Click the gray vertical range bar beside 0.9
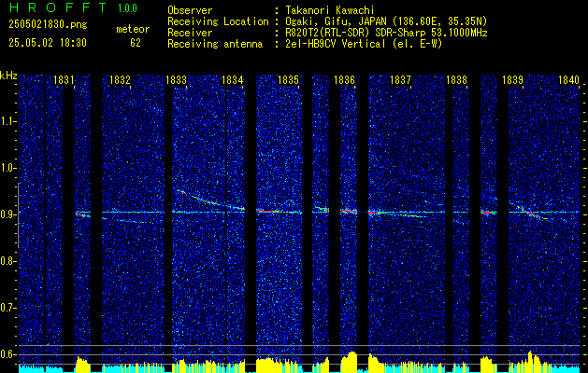 click(18, 215)
